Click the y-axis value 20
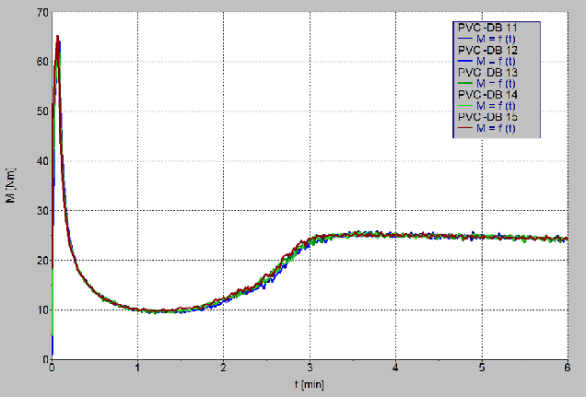586x397 pixels. point(43,261)
